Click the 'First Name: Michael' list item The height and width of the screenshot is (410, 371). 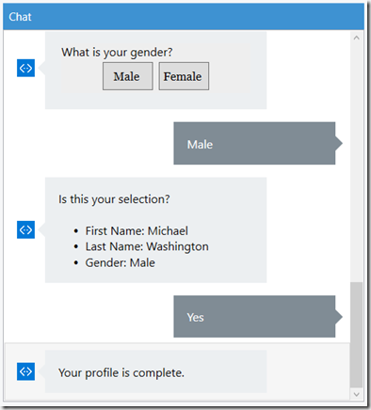click(137, 231)
